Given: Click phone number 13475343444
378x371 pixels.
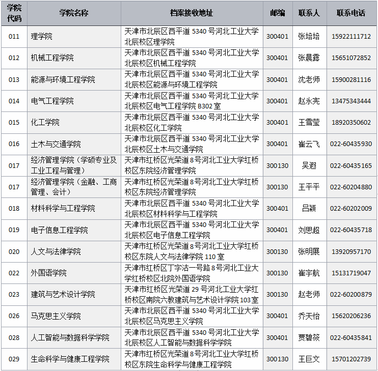Looking at the screenshot, I should 351,101.
